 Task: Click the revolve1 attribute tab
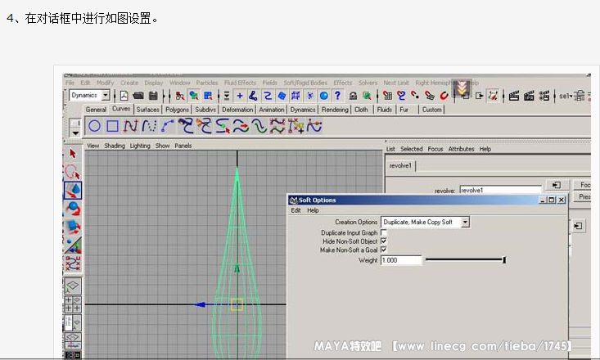[x=401, y=165]
